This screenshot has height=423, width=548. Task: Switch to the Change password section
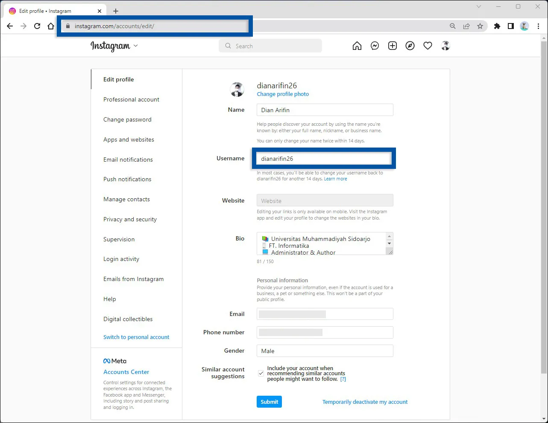pyautogui.click(x=127, y=119)
